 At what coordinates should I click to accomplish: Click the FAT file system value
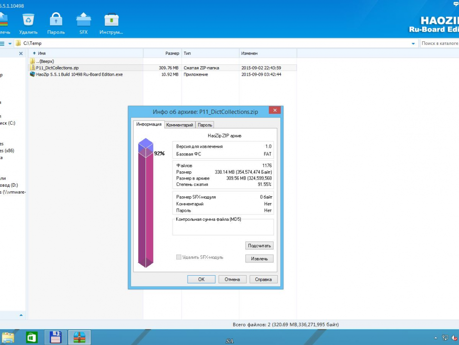point(268,154)
